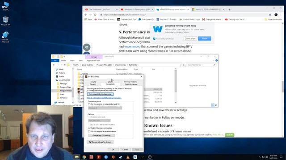Click Don't allow on the subscribe popup
Screen dimensions: 286x160
190,39
